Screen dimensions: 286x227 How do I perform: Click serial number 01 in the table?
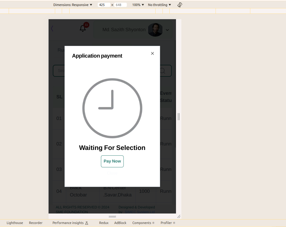[x=59, y=118]
